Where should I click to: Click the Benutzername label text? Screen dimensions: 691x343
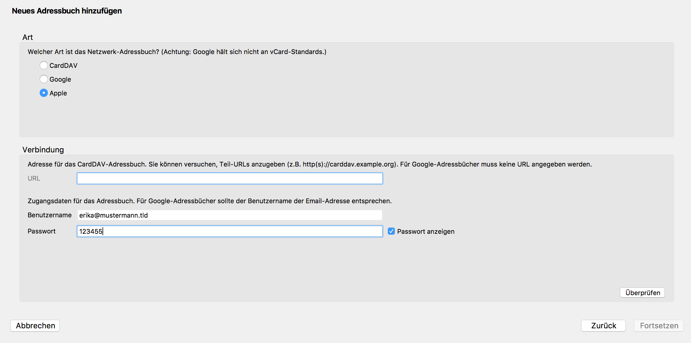coord(49,215)
